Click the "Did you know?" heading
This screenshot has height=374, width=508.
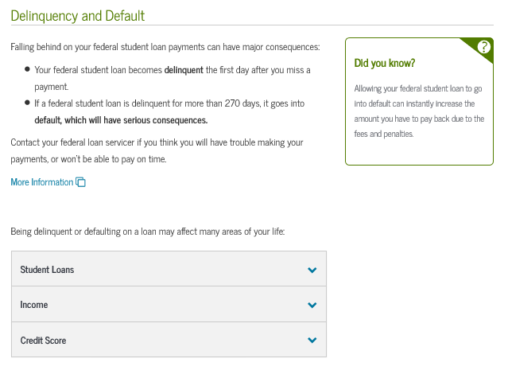point(385,62)
